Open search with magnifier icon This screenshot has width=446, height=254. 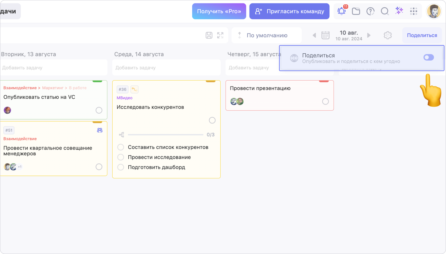(385, 11)
